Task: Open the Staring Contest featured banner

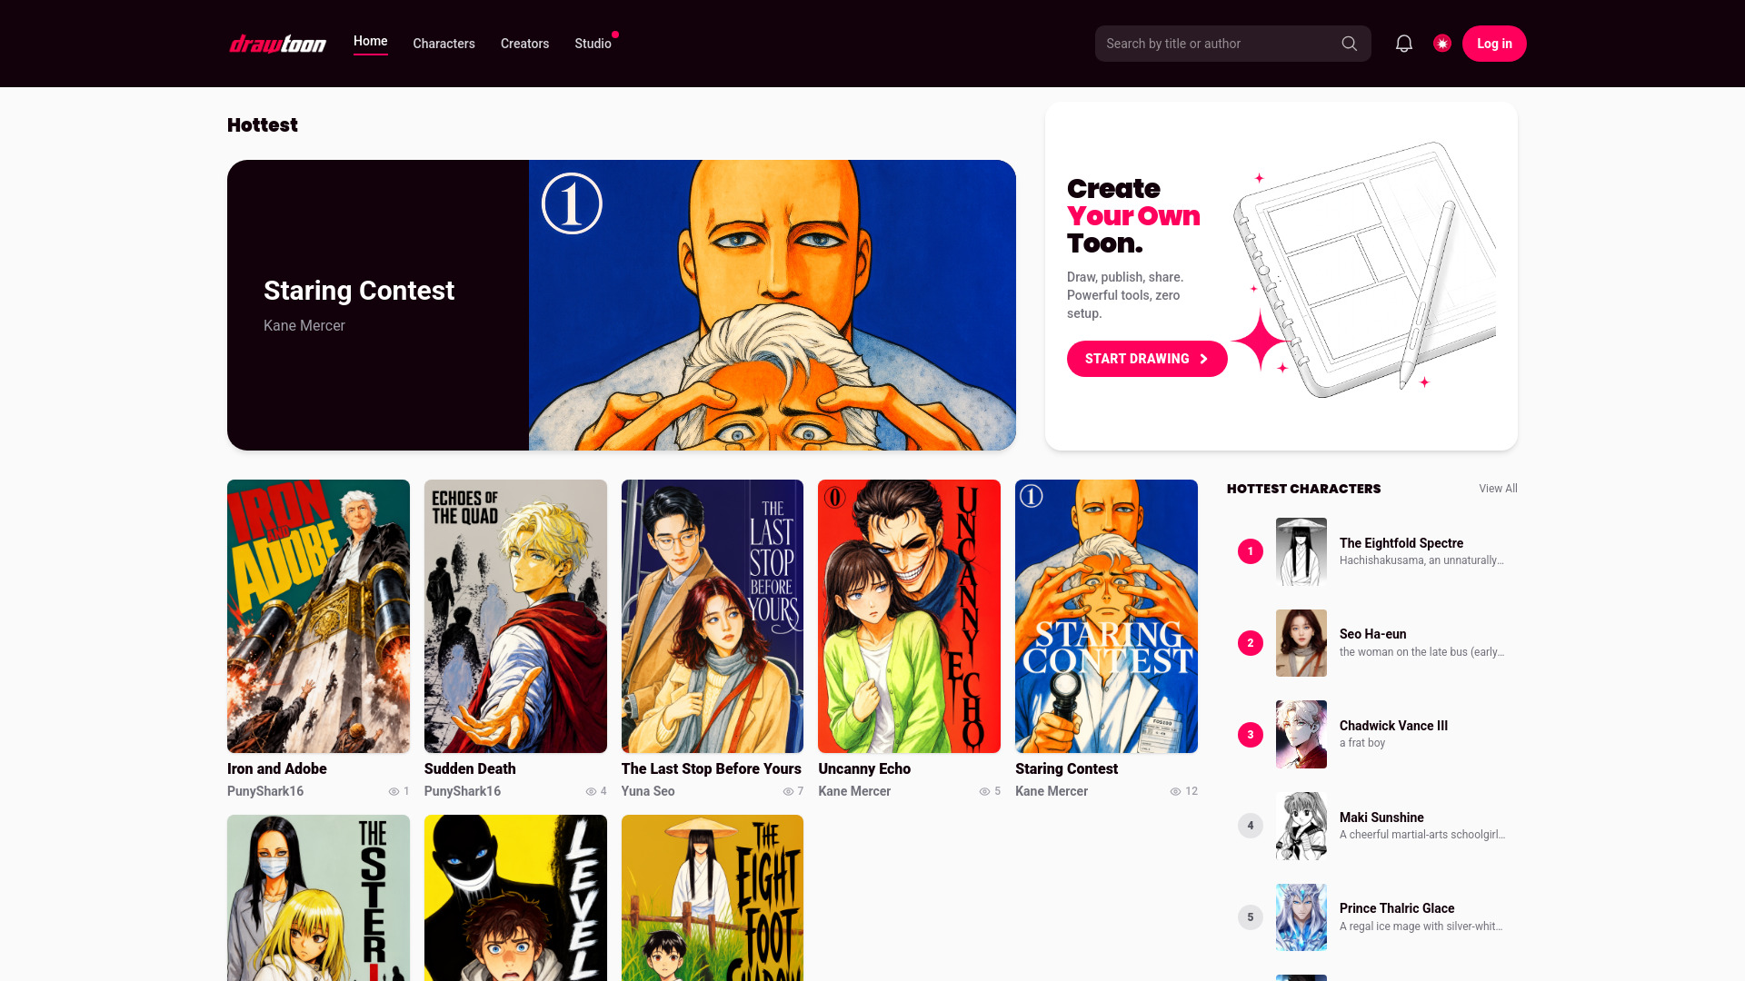Action: coord(622,305)
